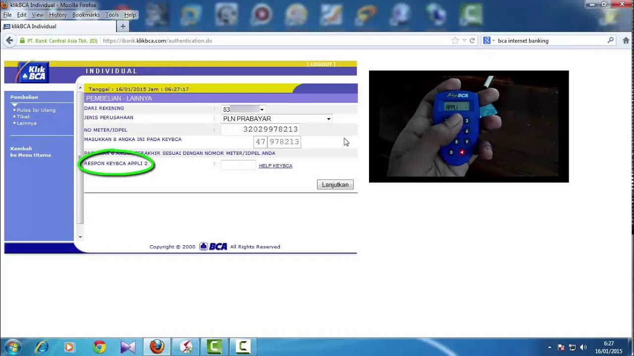Open Tiket in the sidebar
Screen dimensions: 634x356
point(23,117)
